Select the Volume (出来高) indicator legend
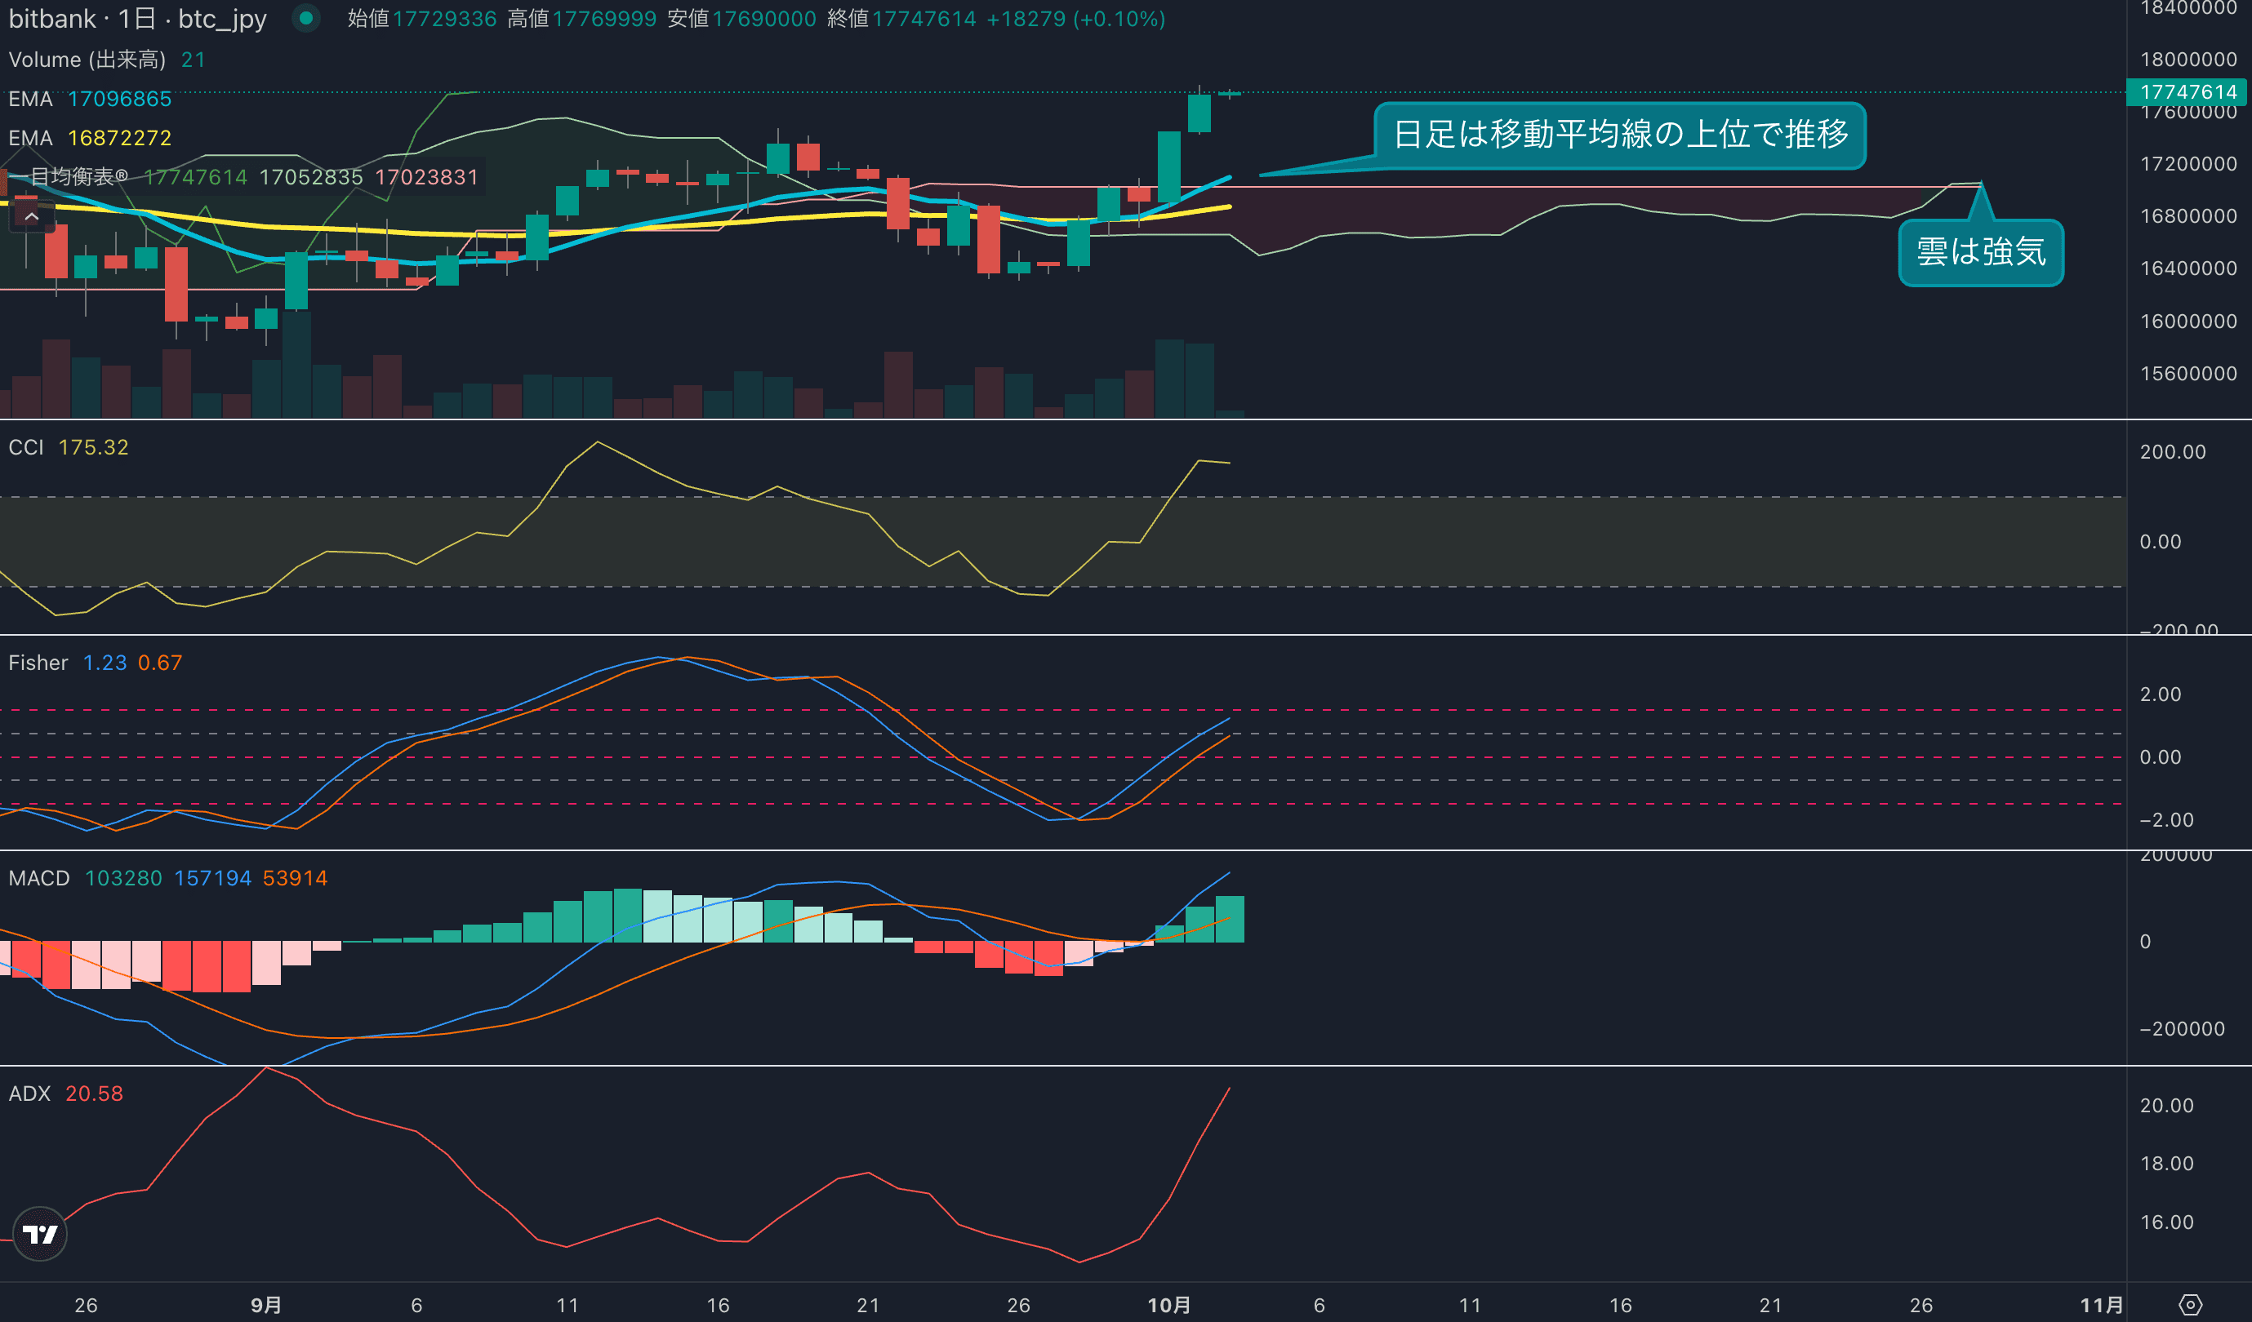 (x=87, y=60)
